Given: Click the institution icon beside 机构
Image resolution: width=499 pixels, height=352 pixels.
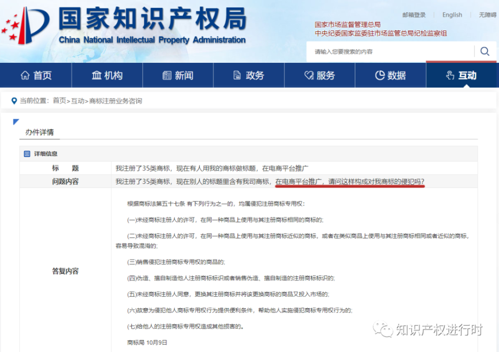Looking at the screenshot, I should [x=96, y=75].
